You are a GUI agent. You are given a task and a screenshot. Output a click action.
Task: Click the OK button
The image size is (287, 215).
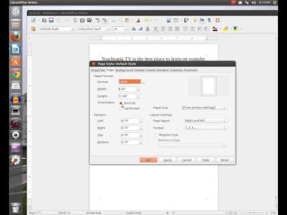[148, 160]
